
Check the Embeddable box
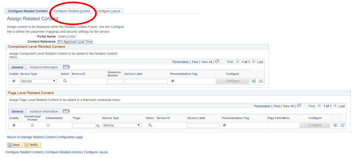pos(48,125)
